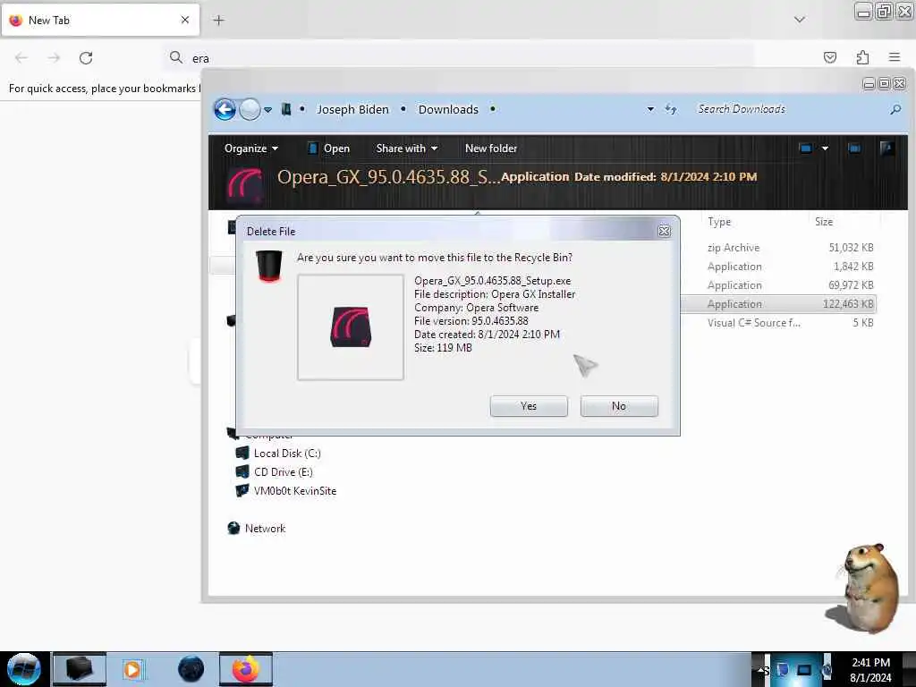This screenshot has height=687, width=916.
Task: Click the Opera GX icon in details header
Action: point(245,184)
